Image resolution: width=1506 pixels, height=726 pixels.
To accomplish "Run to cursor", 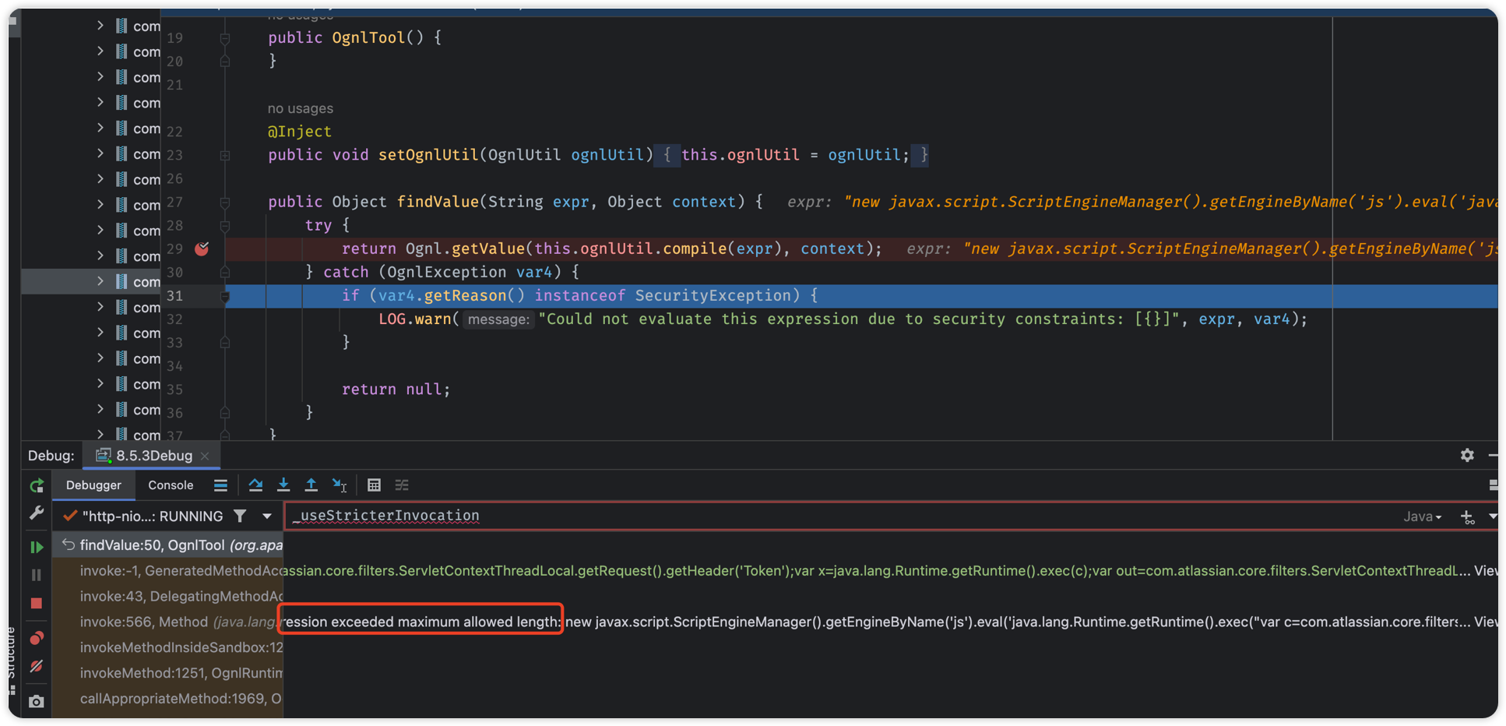I will (340, 485).
